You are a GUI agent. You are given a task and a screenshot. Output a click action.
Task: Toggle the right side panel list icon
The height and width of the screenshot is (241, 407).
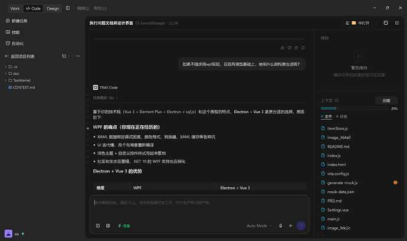click(397, 23)
